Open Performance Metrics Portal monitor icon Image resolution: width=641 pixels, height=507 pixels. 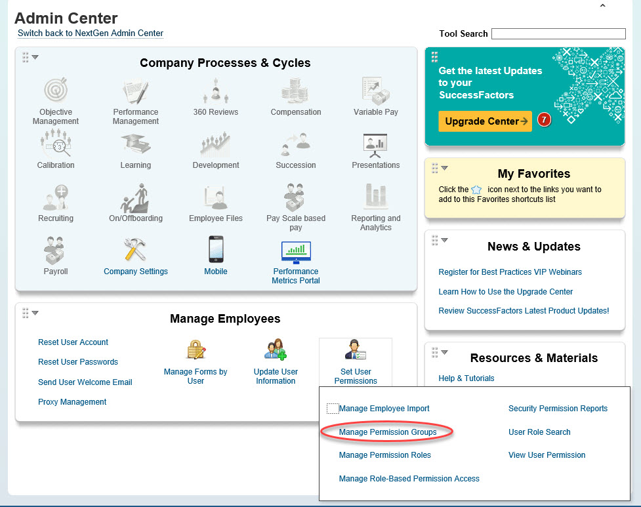[x=296, y=253]
